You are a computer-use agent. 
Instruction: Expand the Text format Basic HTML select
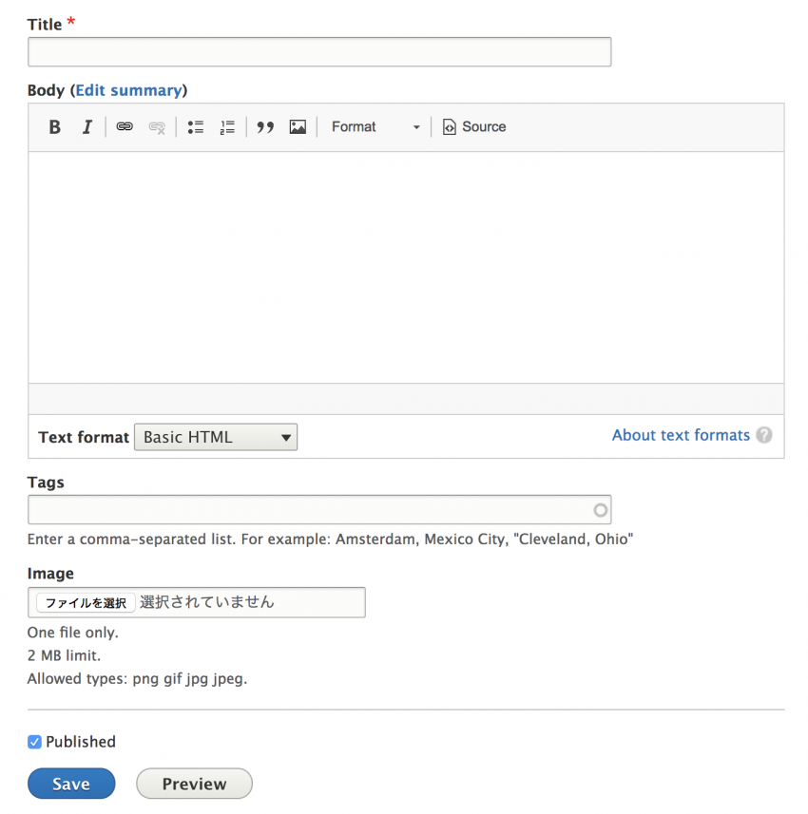[x=216, y=438]
